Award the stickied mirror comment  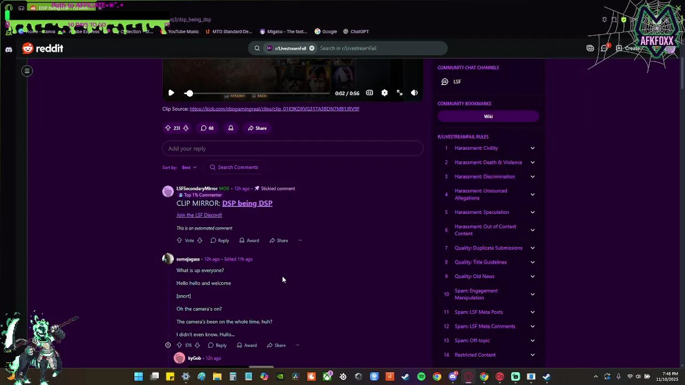249,241
